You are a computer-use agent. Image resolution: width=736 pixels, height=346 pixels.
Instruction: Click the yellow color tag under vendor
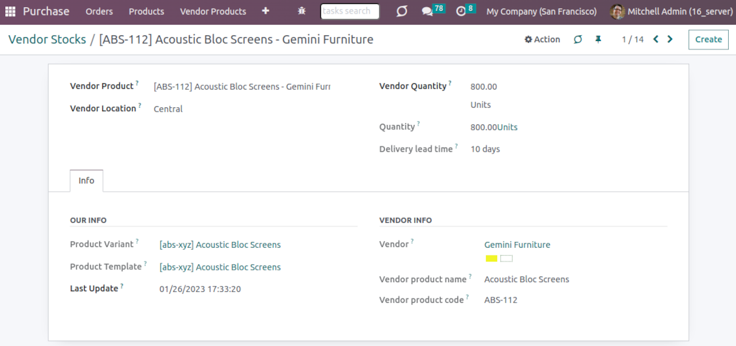pos(492,258)
